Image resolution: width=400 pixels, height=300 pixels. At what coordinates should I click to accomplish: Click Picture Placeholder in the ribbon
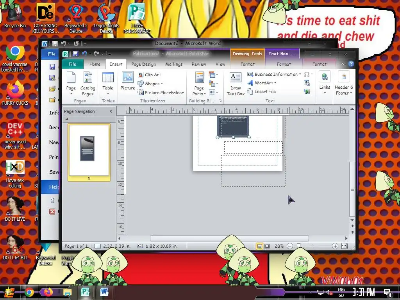coord(161,93)
